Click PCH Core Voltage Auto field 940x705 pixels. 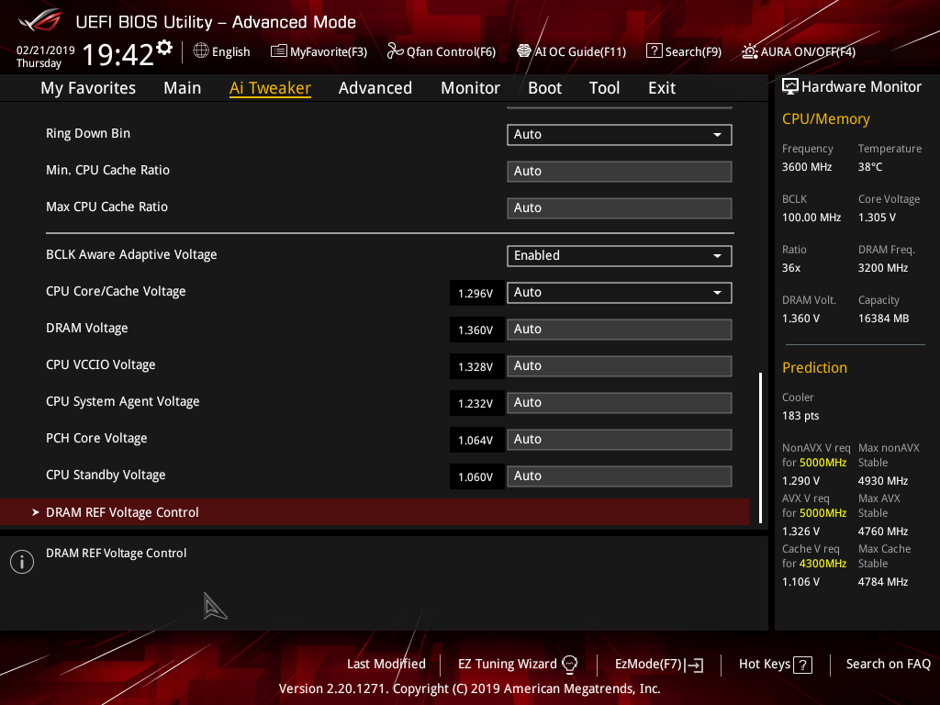pos(620,440)
